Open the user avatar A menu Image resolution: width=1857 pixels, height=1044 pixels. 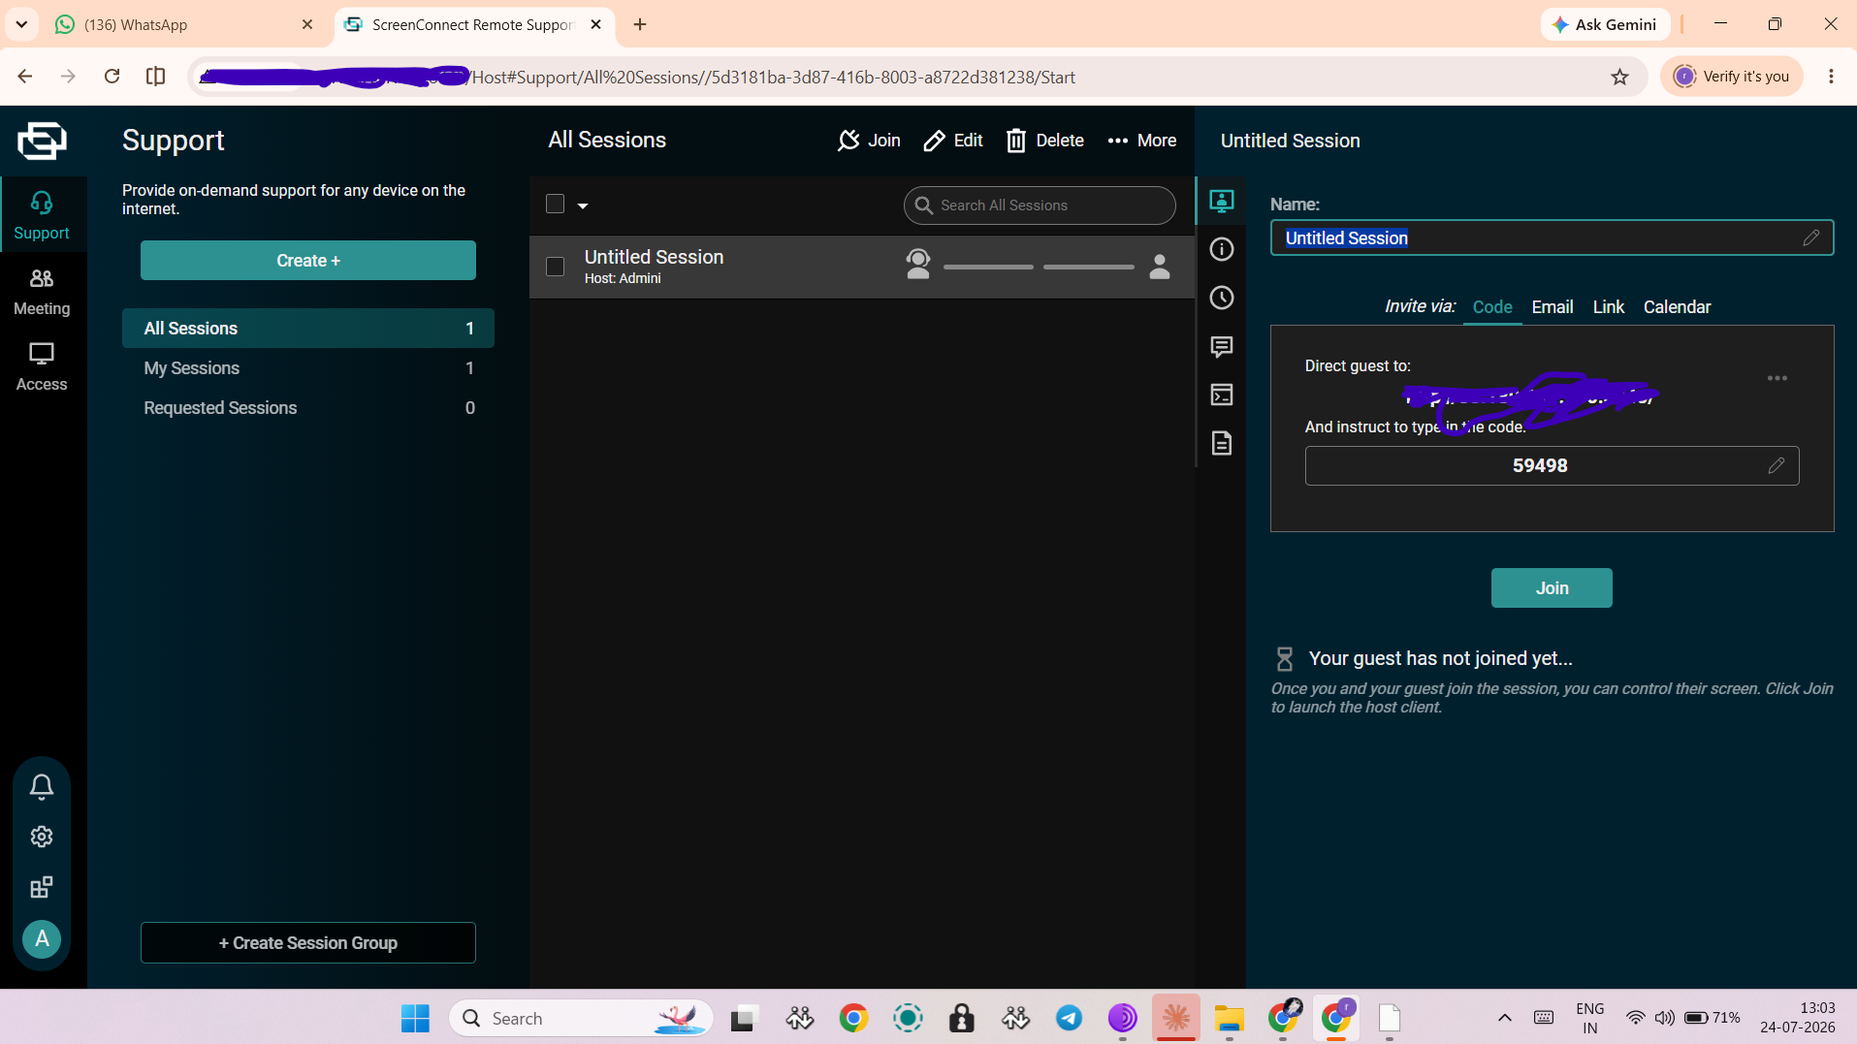tap(42, 938)
